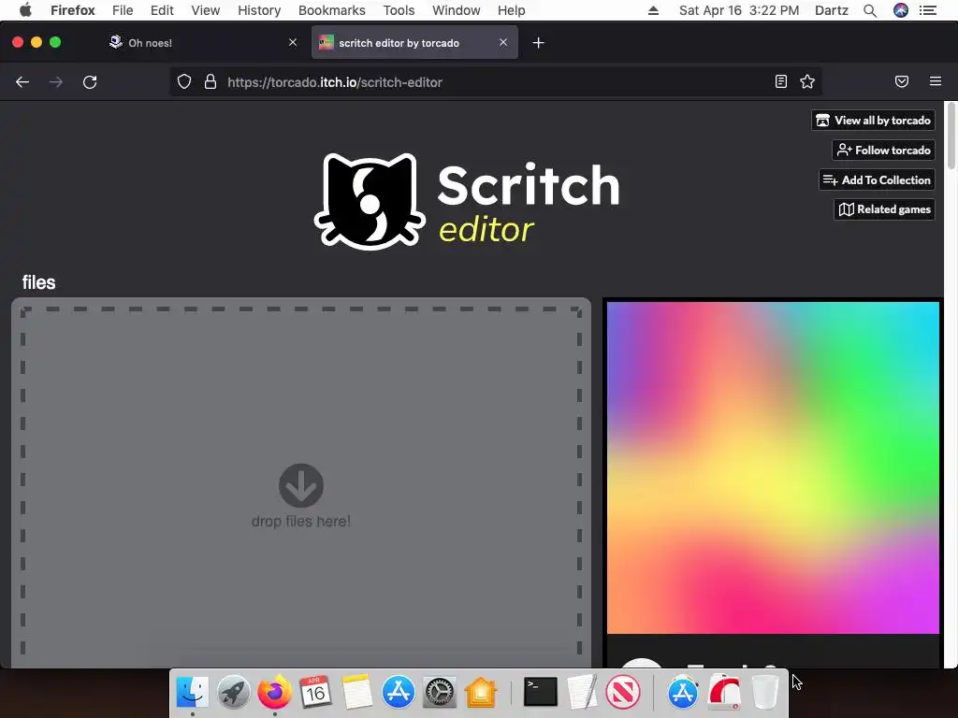Open the Tools menu
Viewport: 958px width, 718px height.
pyautogui.click(x=399, y=10)
